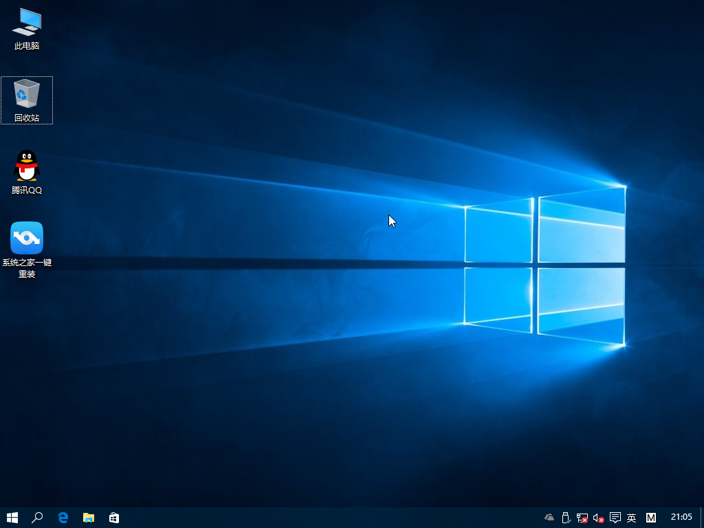The width and height of the screenshot is (704, 528).
Task: Click the OneDrive cloud tray icon
Action: pos(548,517)
